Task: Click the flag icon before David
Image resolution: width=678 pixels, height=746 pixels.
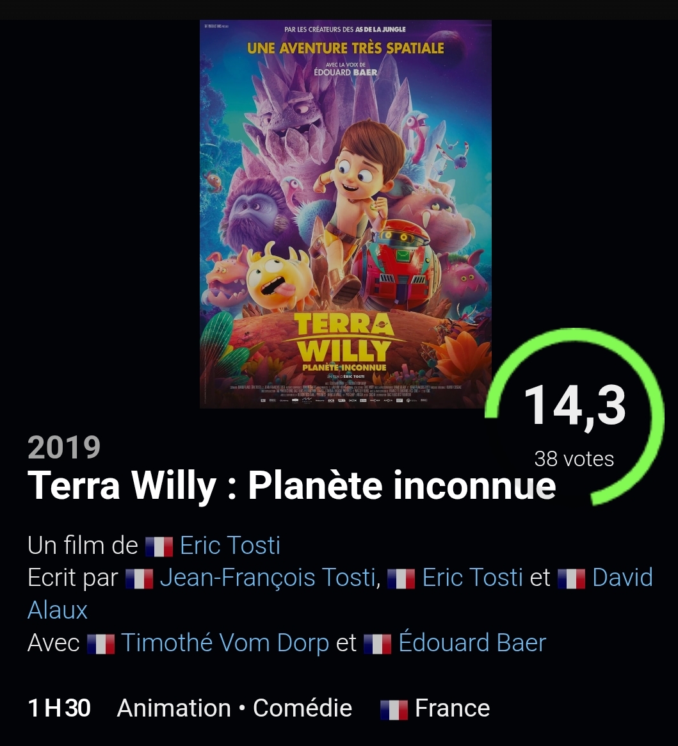Action: 572,579
